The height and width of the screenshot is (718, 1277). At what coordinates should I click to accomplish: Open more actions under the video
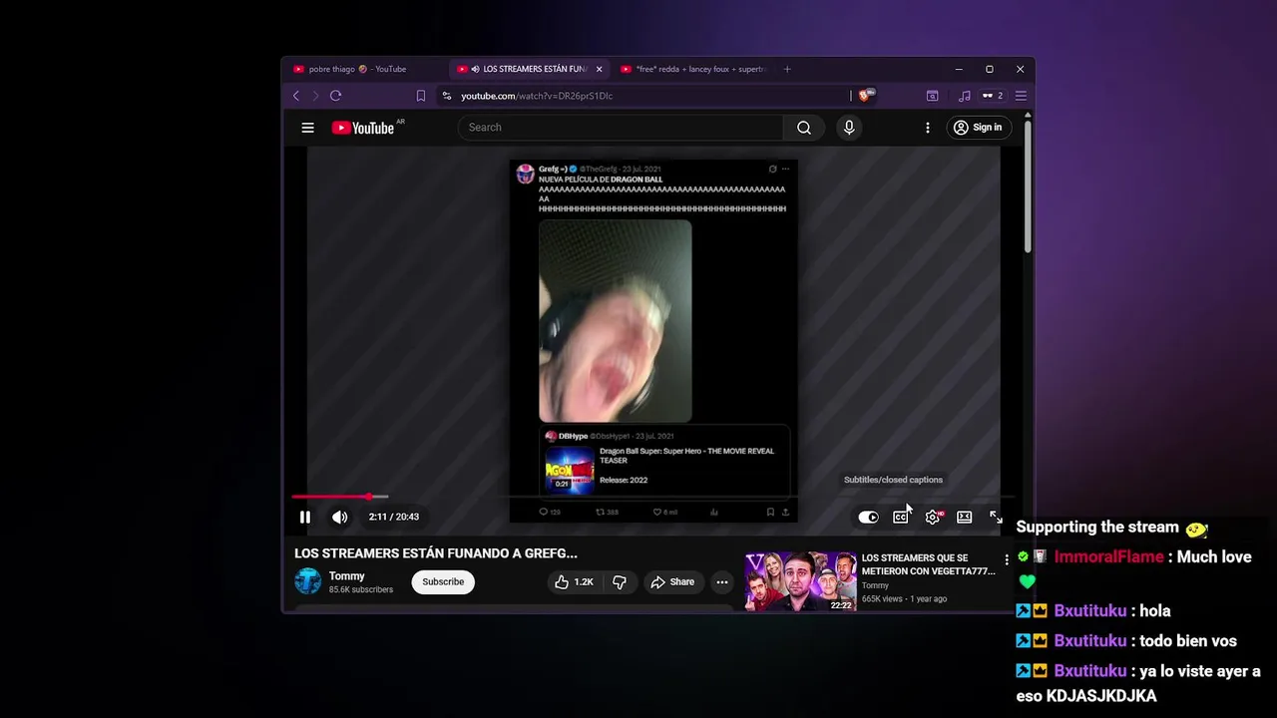[722, 582]
